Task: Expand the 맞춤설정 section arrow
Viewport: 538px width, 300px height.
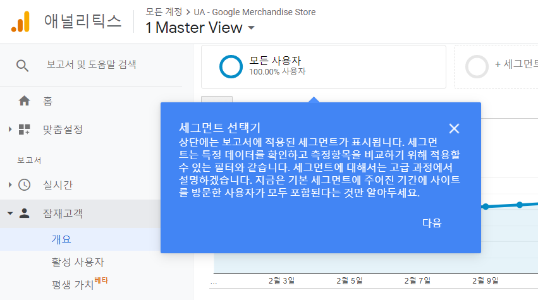Action: 10,129
